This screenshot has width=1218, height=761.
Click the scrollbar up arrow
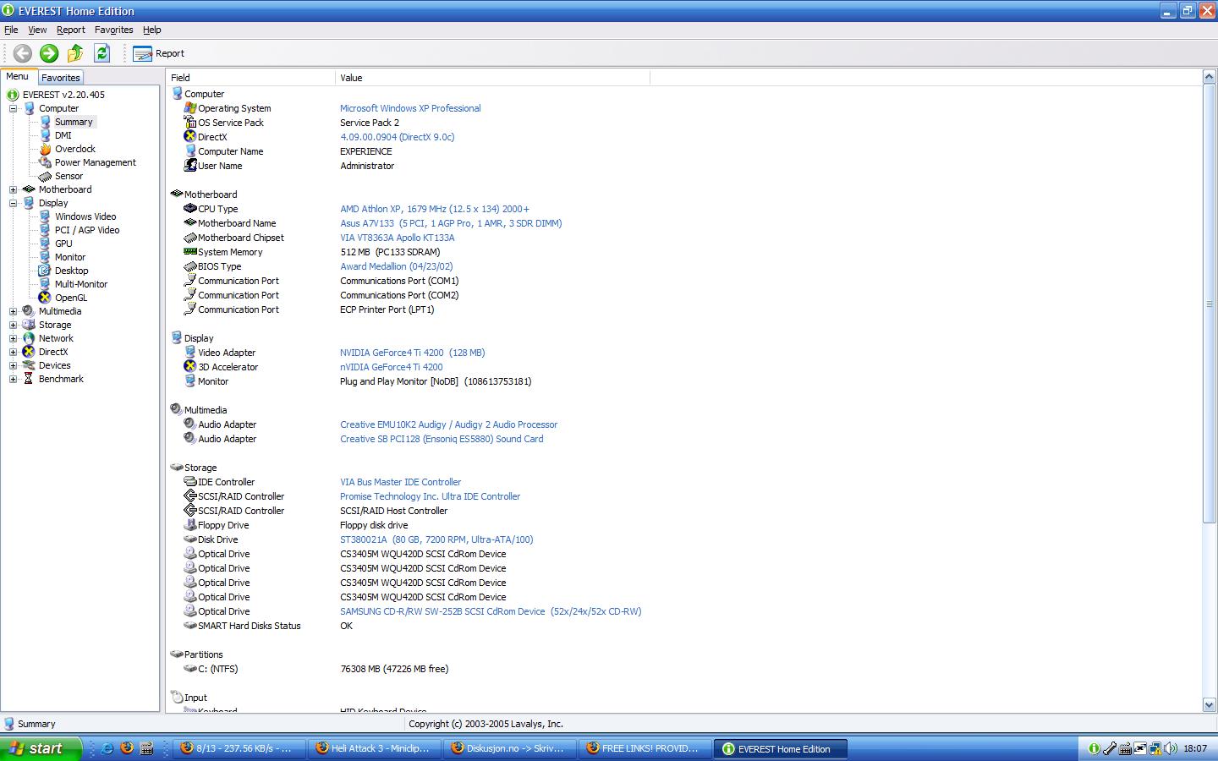pyautogui.click(x=1210, y=78)
